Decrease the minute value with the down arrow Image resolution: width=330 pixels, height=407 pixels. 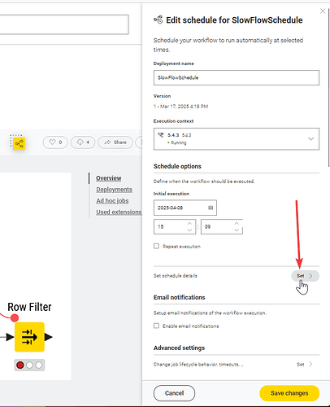coord(237,230)
